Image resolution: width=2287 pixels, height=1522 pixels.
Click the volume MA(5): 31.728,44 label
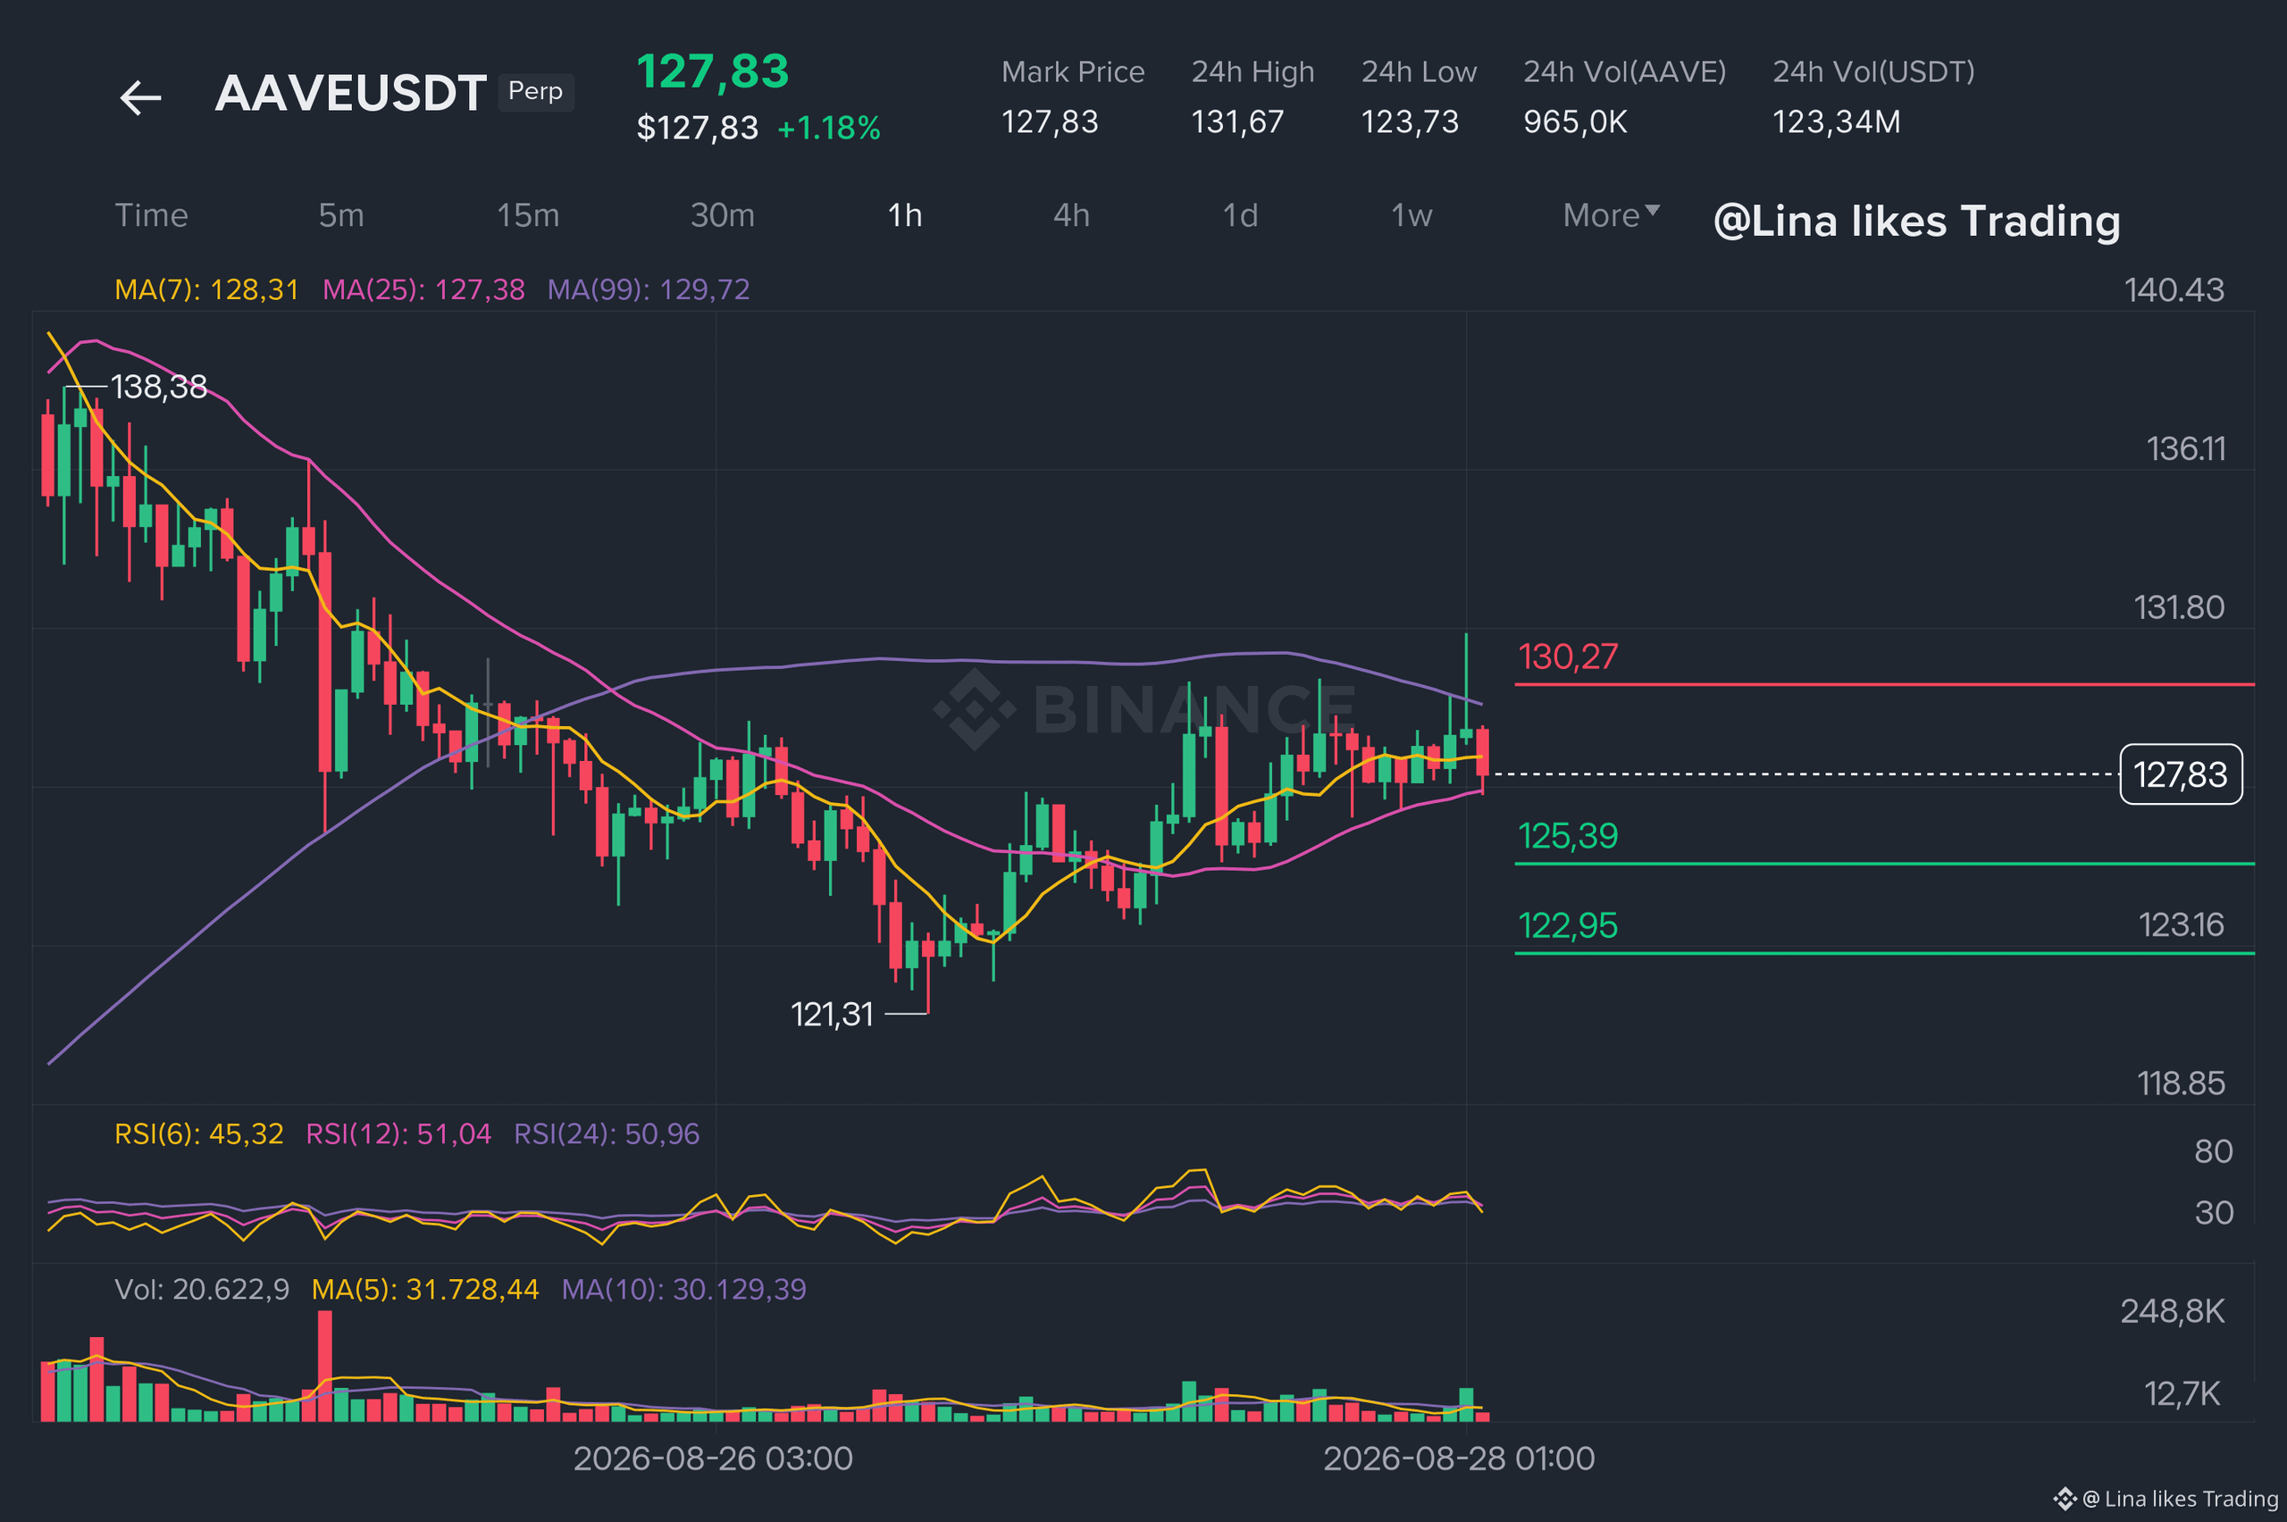(425, 1289)
